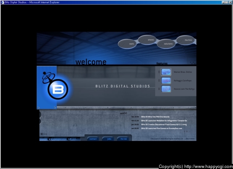The image size is (233, 169).
Task: Click the 'Nascar.com The Kellys' feature label
Action: pos(184,89)
